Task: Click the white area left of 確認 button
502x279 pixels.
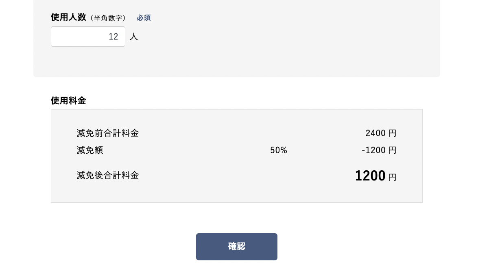Action: 122,247
